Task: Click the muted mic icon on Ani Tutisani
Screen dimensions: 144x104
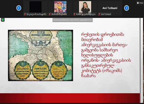Action: pos(99,14)
